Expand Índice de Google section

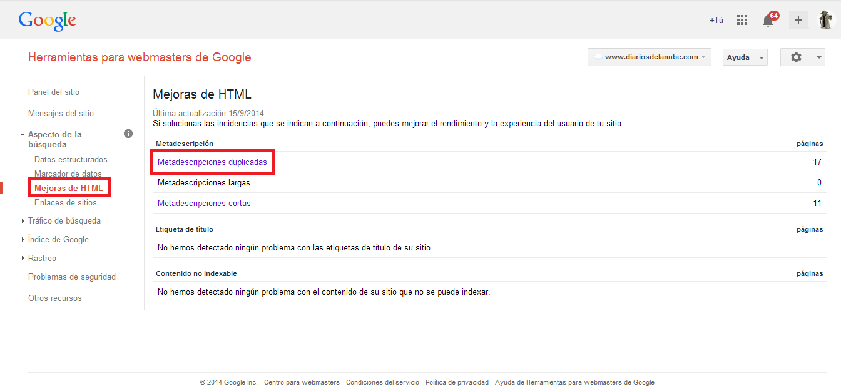[x=23, y=239]
